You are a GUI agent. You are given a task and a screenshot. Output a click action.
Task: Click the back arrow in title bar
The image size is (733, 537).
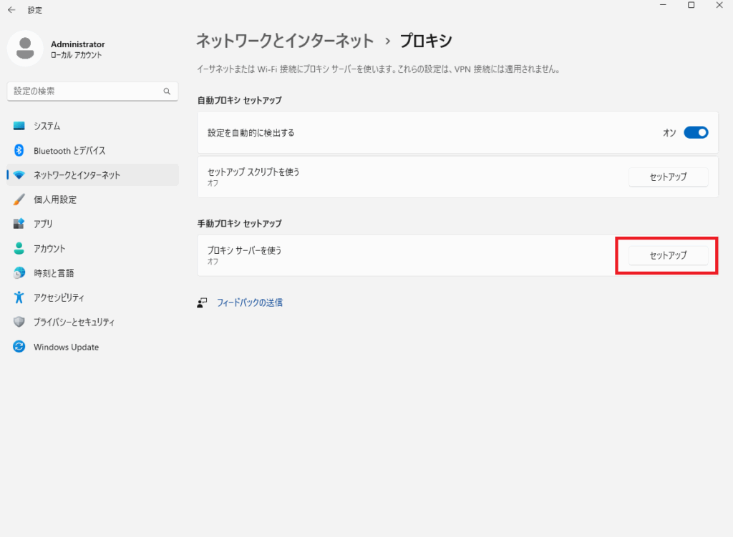click(x=11, y=10)
